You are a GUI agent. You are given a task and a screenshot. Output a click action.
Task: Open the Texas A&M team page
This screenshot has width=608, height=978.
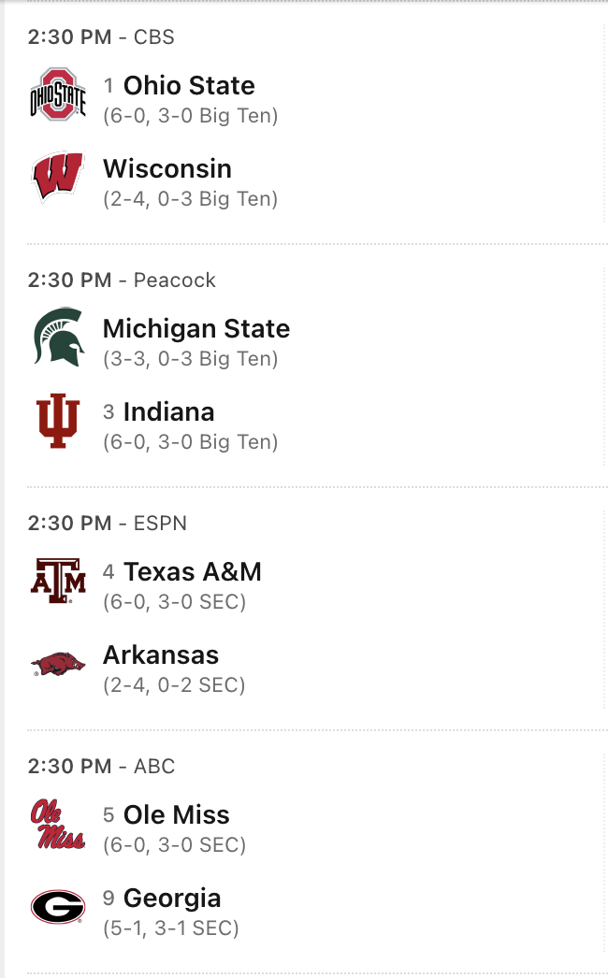click(192, 571)
